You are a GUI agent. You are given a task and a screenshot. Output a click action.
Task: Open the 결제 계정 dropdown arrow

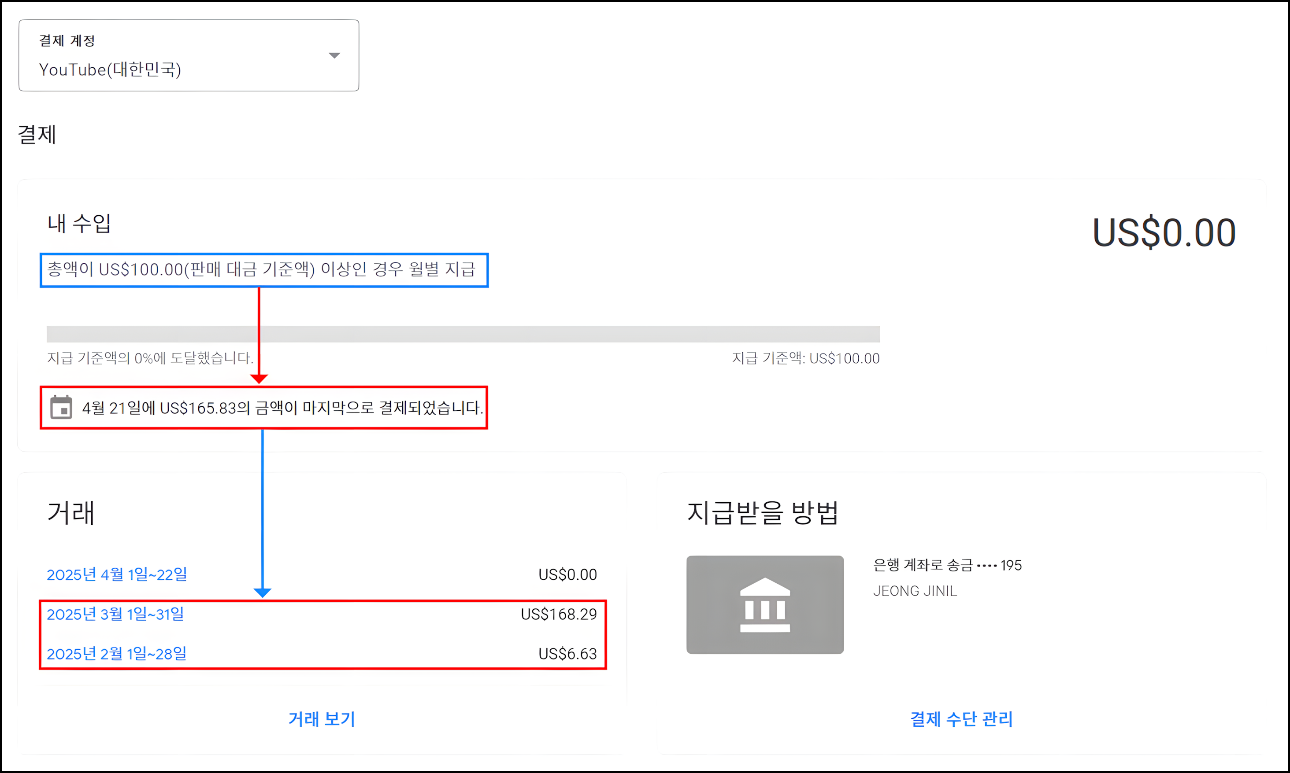pyautogui.click(x=334, y=55)
